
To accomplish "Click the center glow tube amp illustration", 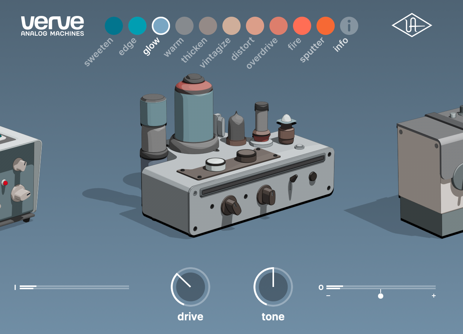I will click(237, 156).
